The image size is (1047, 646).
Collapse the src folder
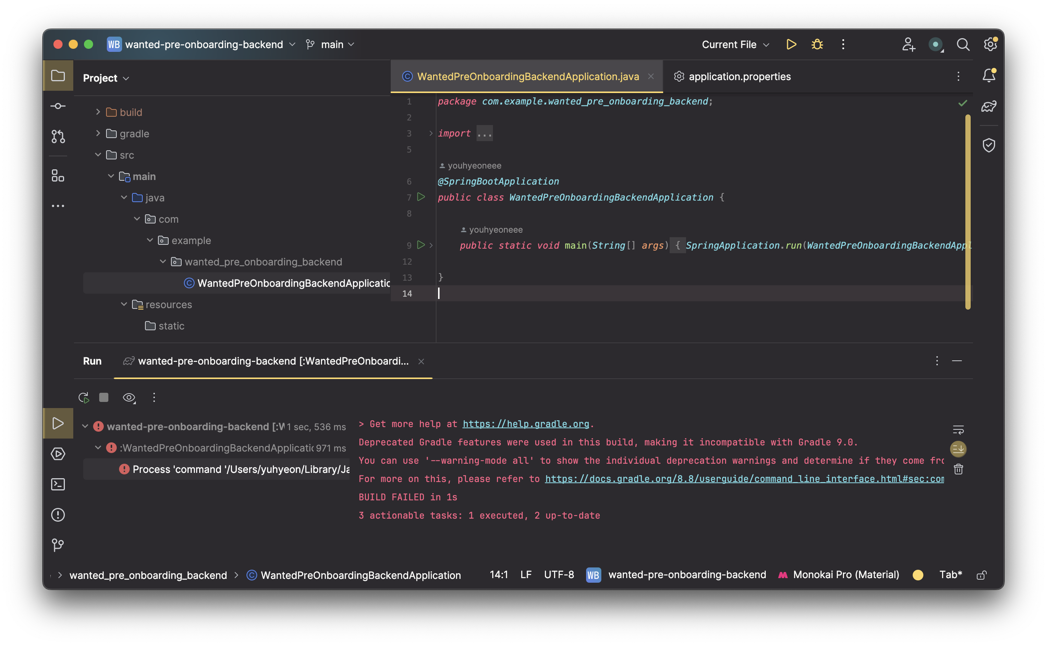coord(98,155)
